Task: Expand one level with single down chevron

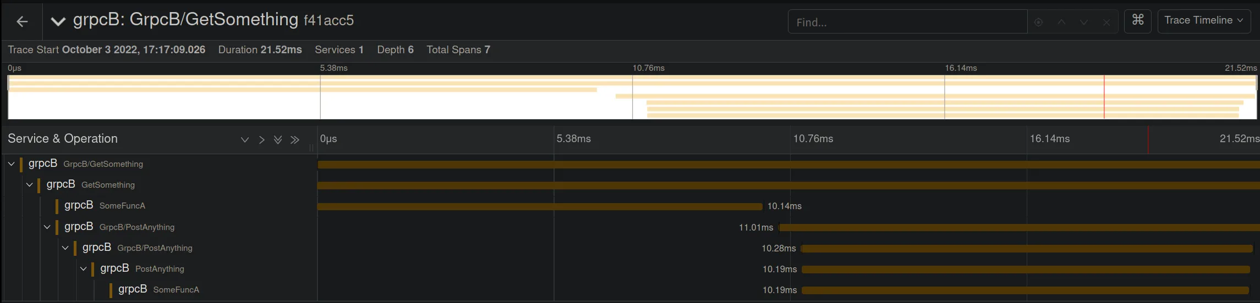Action: click(x=245, y=140)
